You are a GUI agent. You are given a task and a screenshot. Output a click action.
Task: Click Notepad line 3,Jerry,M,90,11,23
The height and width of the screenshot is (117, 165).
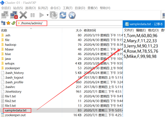(x=141, y=46)
